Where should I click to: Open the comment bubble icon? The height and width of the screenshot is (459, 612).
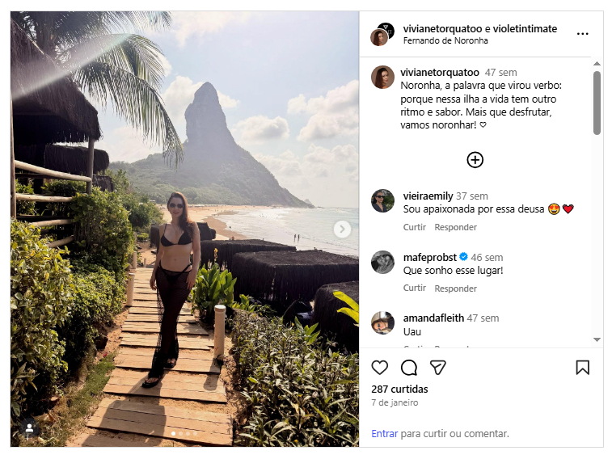[x=409, y=368]
